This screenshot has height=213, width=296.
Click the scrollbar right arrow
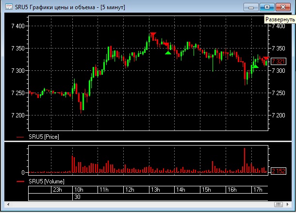[x=287, y=204]
